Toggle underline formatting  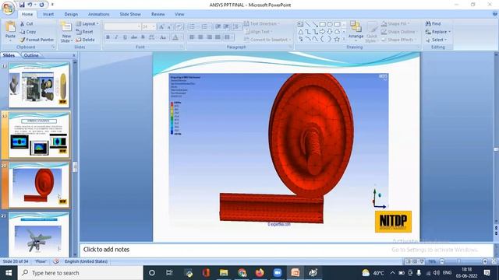click(x=125, y=37)
